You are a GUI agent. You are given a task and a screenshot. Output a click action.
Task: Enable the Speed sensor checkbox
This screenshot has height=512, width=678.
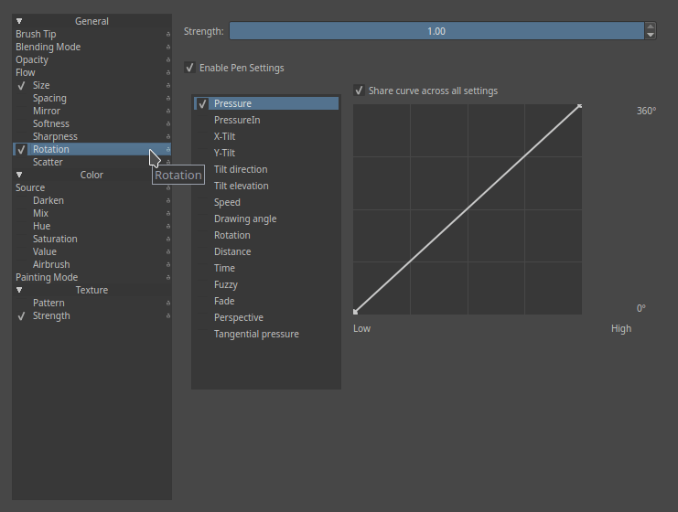tap(202, 202)
